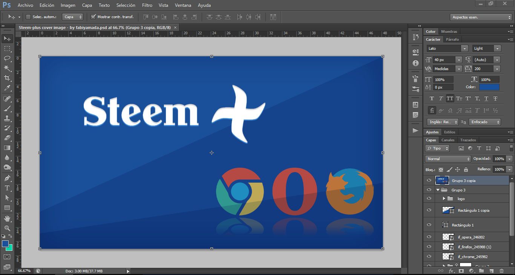Select the Pen tool
This screenshot has width=515, height=275.
pos(7,178)
